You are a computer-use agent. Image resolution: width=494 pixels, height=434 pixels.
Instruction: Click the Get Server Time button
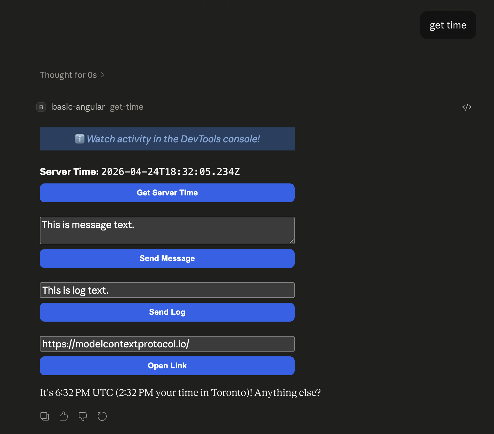point(167,193)
